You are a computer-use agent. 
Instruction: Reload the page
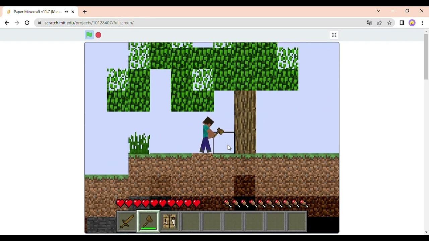[x=27, y=23]
